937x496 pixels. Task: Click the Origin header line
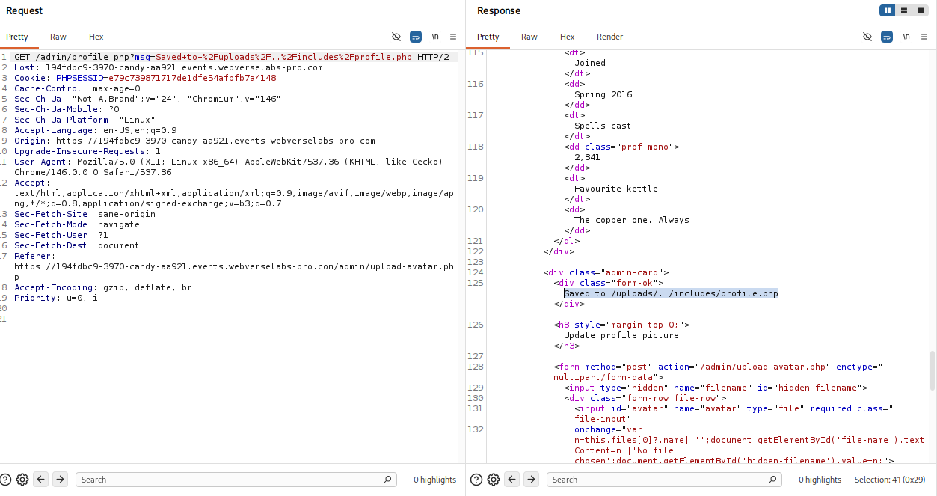pyautogui.click(x=194, y=141)
